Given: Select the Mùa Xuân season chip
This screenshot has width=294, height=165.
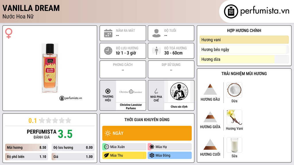Looking at the screenshot, I should (x=124, y=147).
